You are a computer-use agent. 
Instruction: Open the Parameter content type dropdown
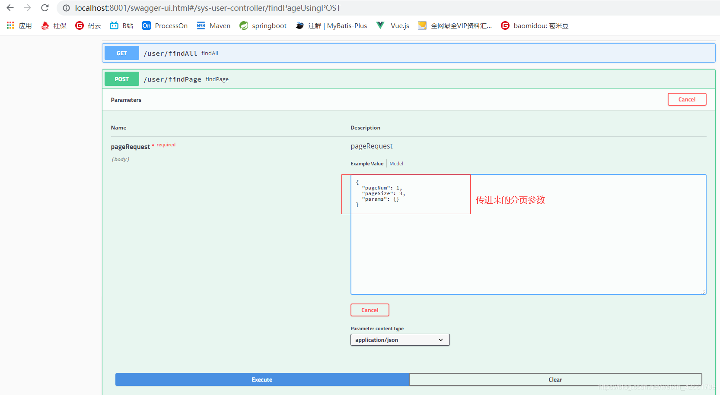[399, 340]
